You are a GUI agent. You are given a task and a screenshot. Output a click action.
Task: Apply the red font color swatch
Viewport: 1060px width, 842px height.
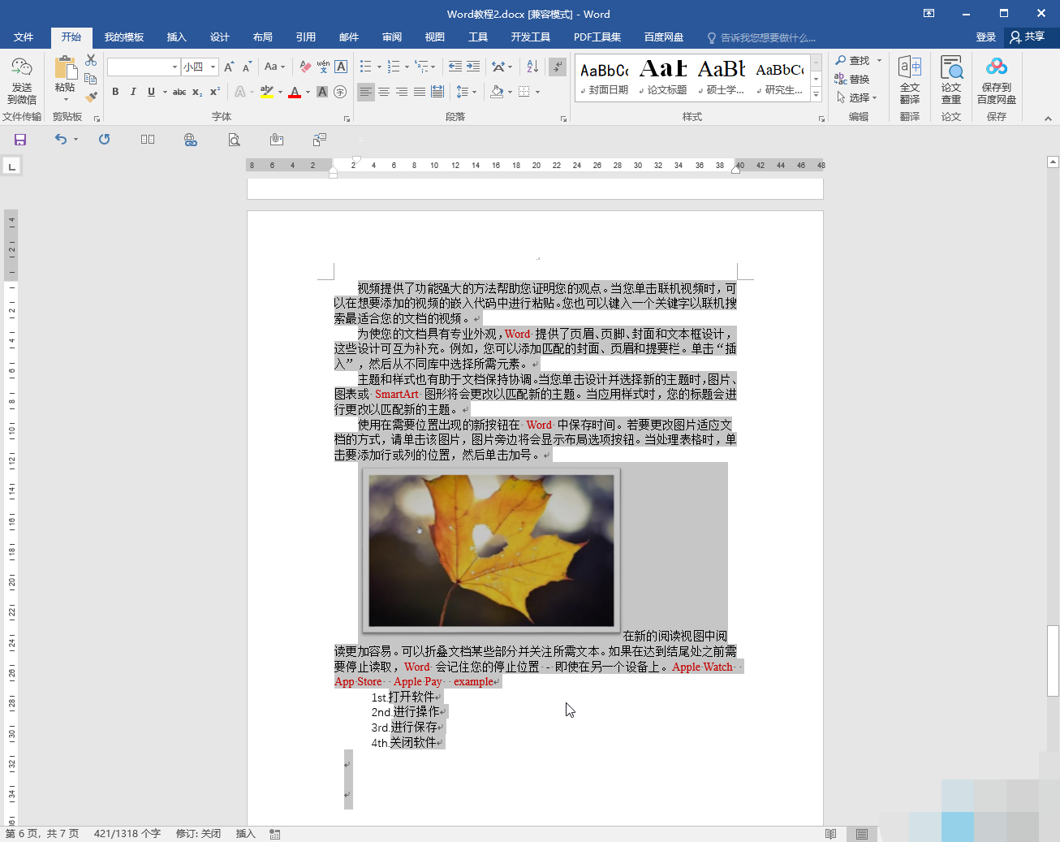point(295,92)
